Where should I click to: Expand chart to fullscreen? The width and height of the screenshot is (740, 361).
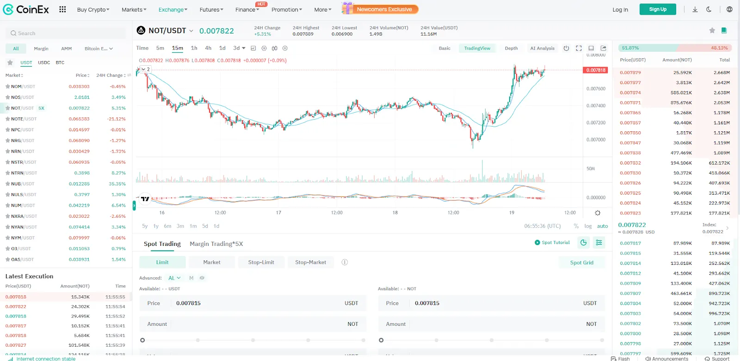[579, 48]
